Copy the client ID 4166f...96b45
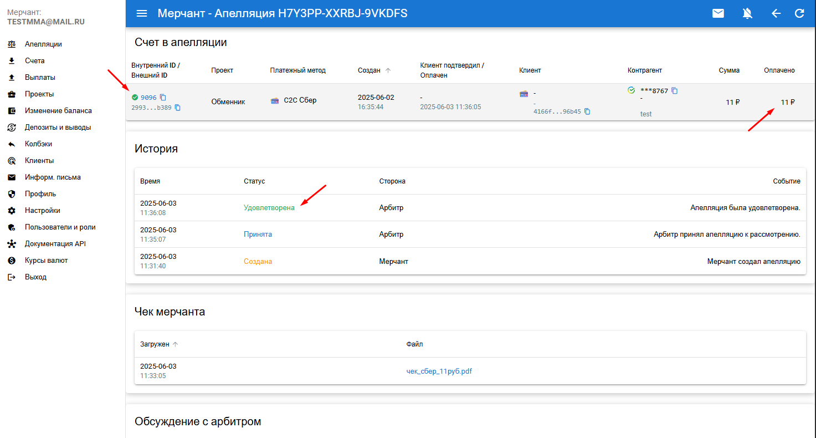This screenshot has width=816, height=438. click(x=587, y=111)
